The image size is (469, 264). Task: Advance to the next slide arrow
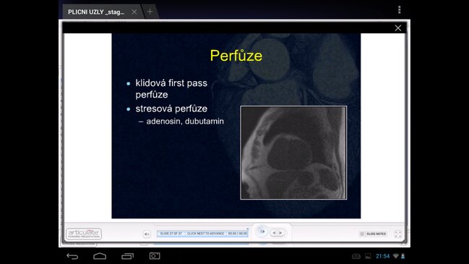tap(281, 233)
